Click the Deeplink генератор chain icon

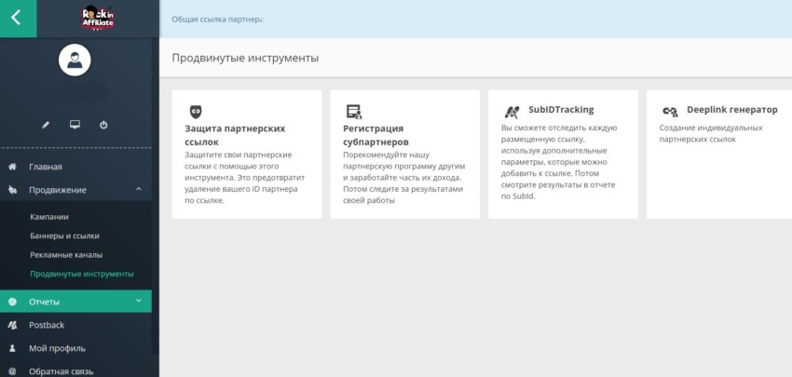[x=670, y=112]
